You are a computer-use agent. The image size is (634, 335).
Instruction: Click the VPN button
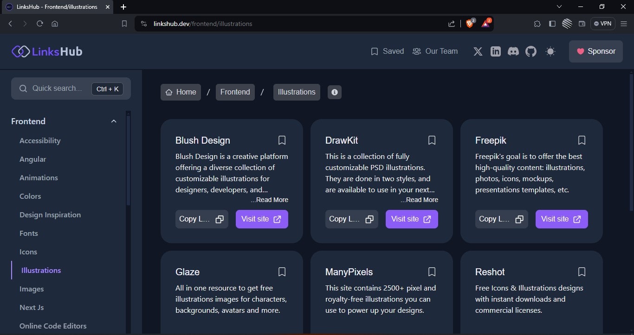[x=602, y=24]
